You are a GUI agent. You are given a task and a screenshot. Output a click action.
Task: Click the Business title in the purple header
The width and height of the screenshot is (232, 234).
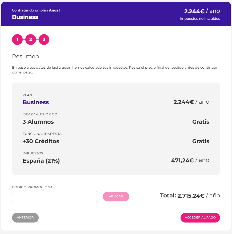[25, 17]
